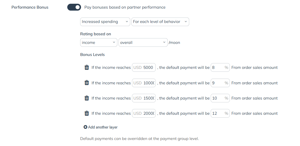Image resolution: width=300 pixels, height=146 pixels.
Task: Click the 12 percent payment field
Action: (220, 113)
